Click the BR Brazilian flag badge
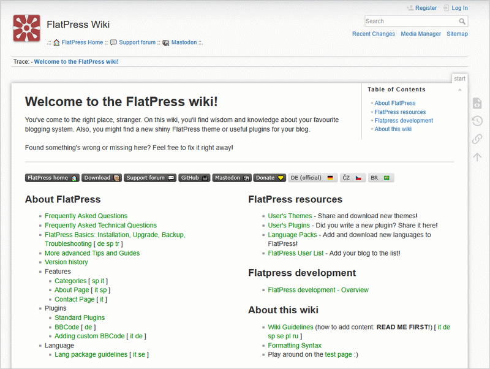 380,178
